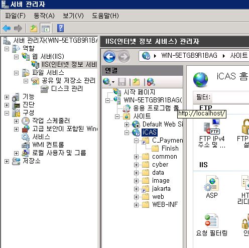Image resolution: width=249 pixels, height=248 pixels.
Task: Open the FTP IPv4 address restrictions icon
Action: (x=212, y=134)
